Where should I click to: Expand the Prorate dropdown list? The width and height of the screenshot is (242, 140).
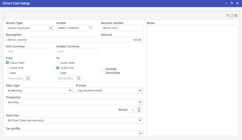(x=140, y=91)
